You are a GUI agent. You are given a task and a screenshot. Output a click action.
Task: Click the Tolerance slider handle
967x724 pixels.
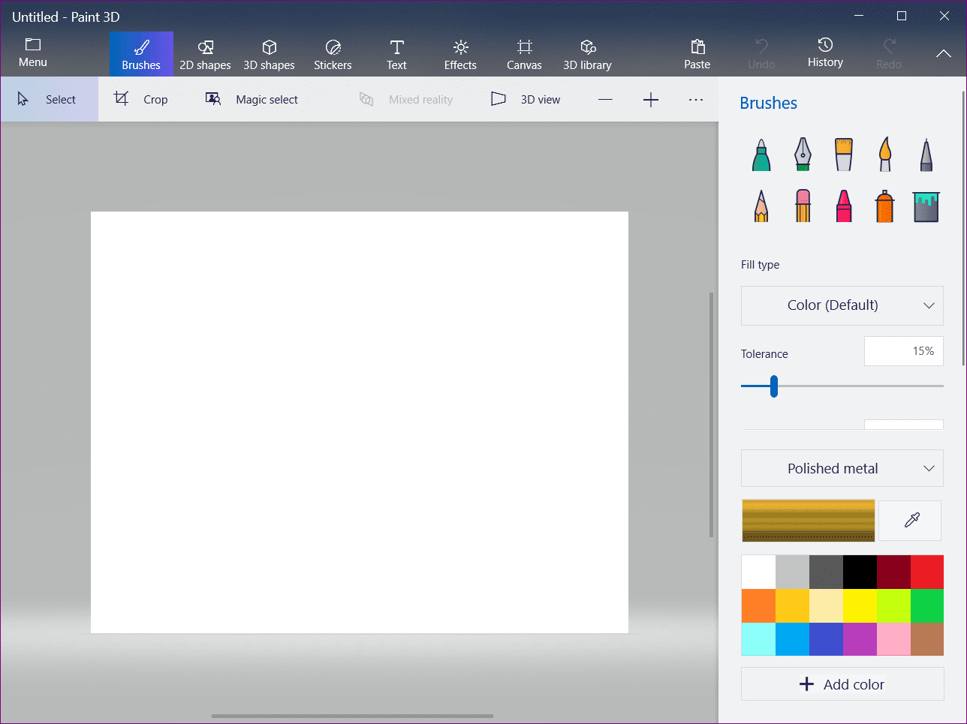(x=773, y=386)
